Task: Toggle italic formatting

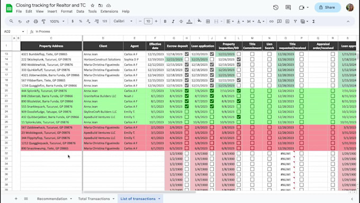Action: pyautogui.click(x=173, y=21)
